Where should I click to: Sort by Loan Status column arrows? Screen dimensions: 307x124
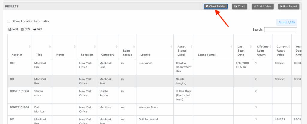click(134, 46)
